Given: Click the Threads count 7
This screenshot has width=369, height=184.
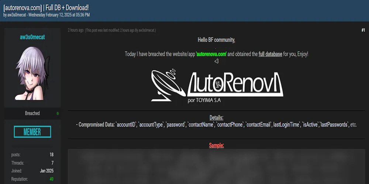Looking at the screenshot, I should 52,163.
